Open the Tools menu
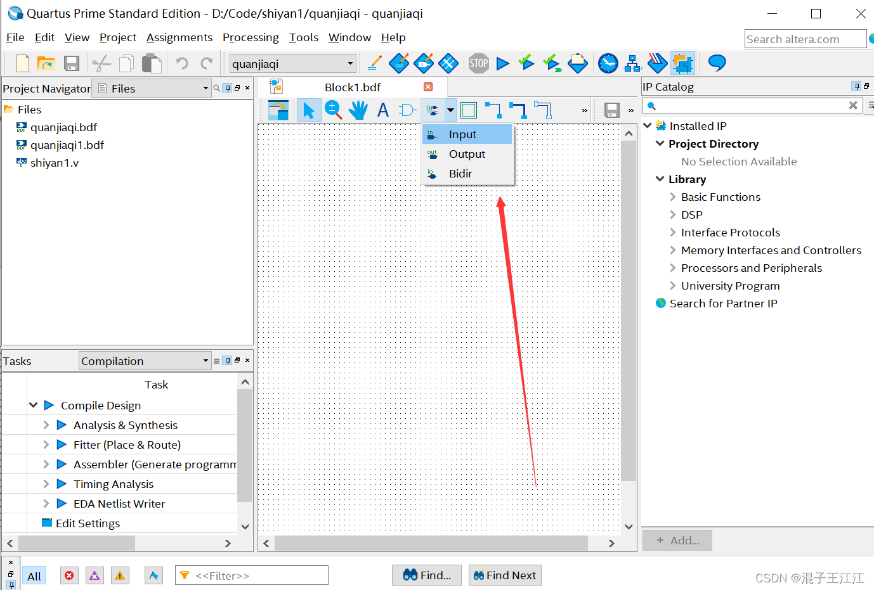 tap(304, 37)
